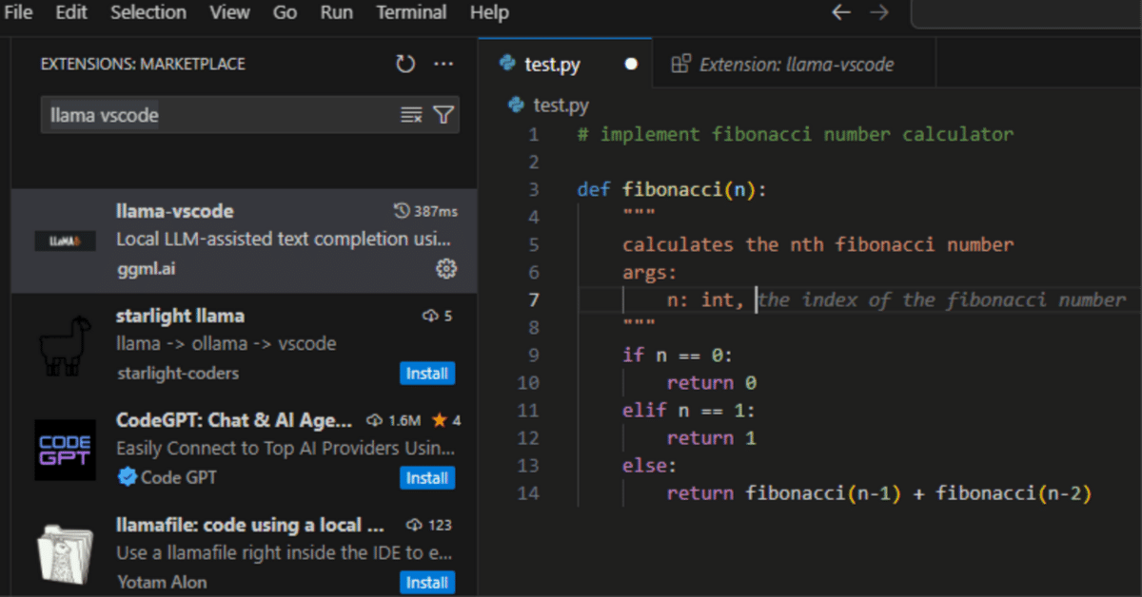Open the File menu
1142x597 pixels.
(18, 12)
